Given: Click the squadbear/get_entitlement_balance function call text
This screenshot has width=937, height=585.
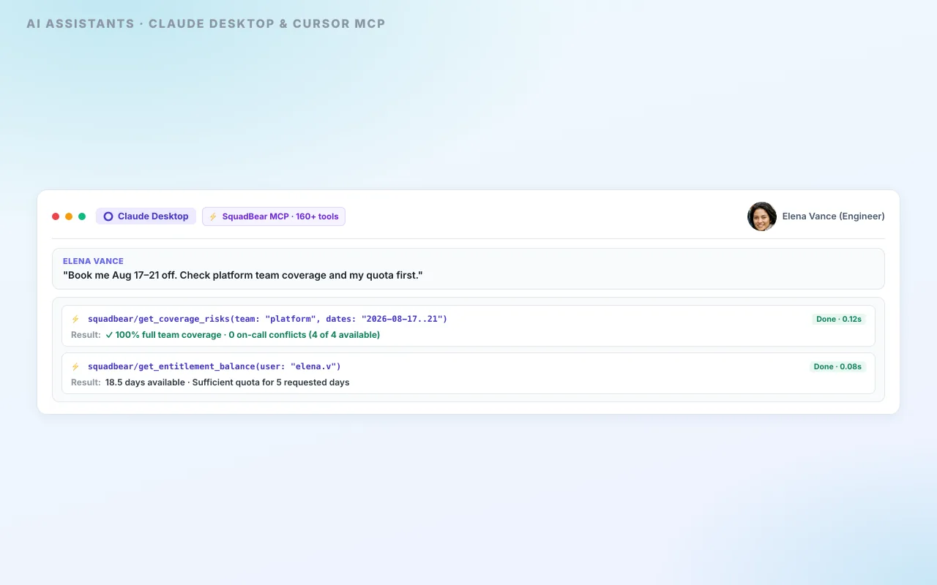Looking at the screenshot, I should coord(214,366).
